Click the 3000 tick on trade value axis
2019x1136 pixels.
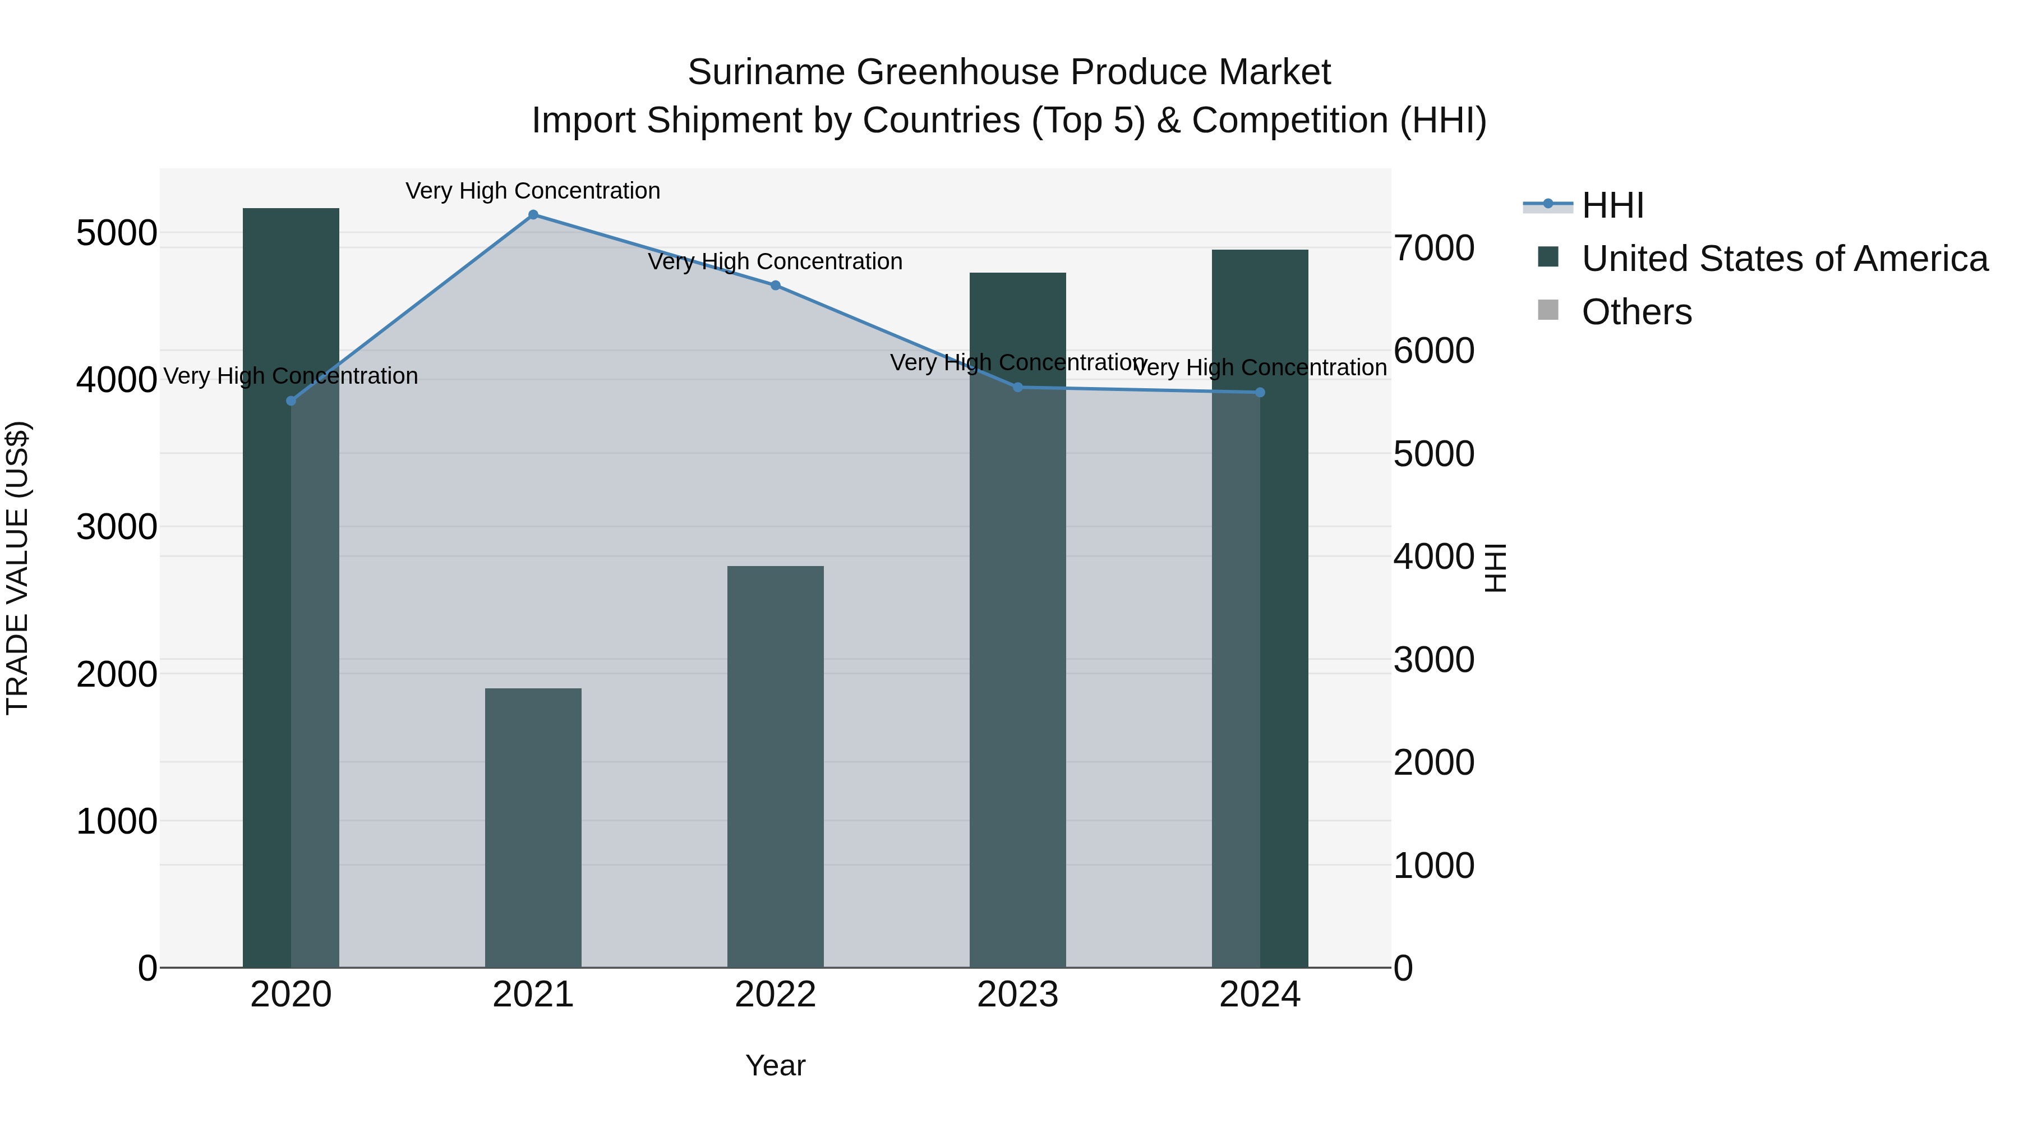(117, 527)
